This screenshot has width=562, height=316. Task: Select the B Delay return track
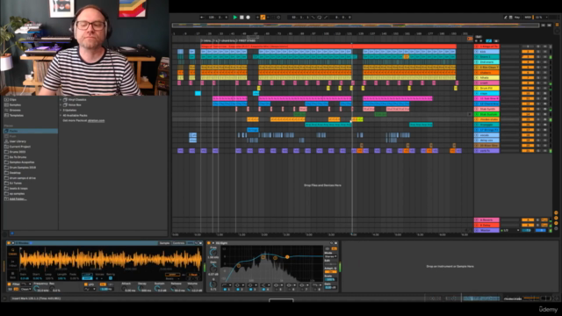point(486,225)
